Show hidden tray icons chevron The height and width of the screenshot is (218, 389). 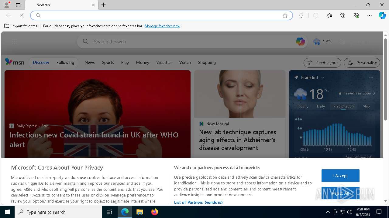pyautogui.click(x=328, y=212)
